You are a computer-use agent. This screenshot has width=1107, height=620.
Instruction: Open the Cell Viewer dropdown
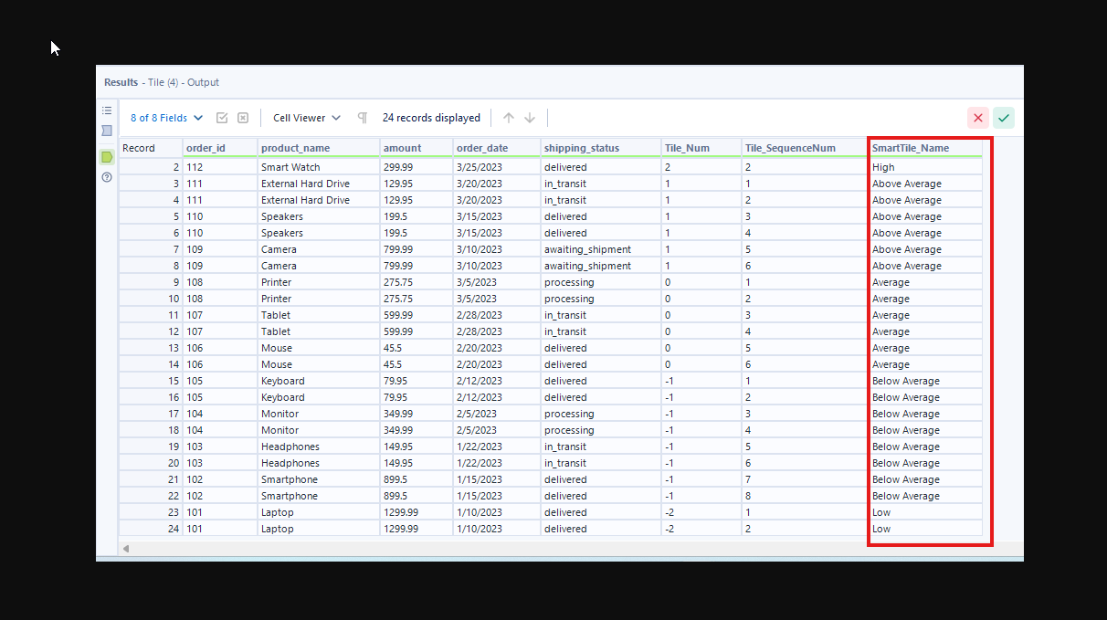click(307, 118)
